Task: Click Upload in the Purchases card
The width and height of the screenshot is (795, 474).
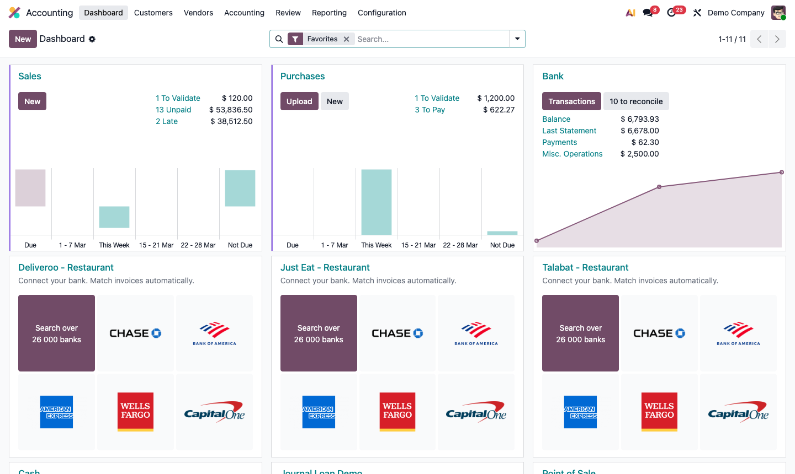Action: pyautogui.click(x=299, y=101)
